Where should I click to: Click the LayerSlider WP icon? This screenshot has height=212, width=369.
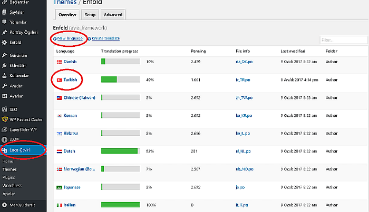point(4,129)
